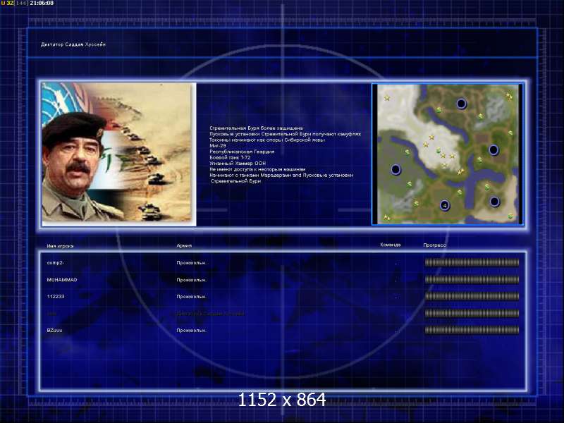Select player name "comp2-"
Viewport: 564px width, 423px height.
point(56,263)
